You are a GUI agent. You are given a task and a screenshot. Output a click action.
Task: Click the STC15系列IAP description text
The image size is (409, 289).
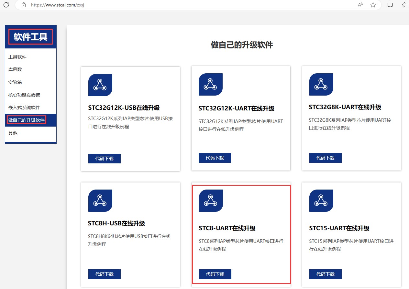pos(352,245)
